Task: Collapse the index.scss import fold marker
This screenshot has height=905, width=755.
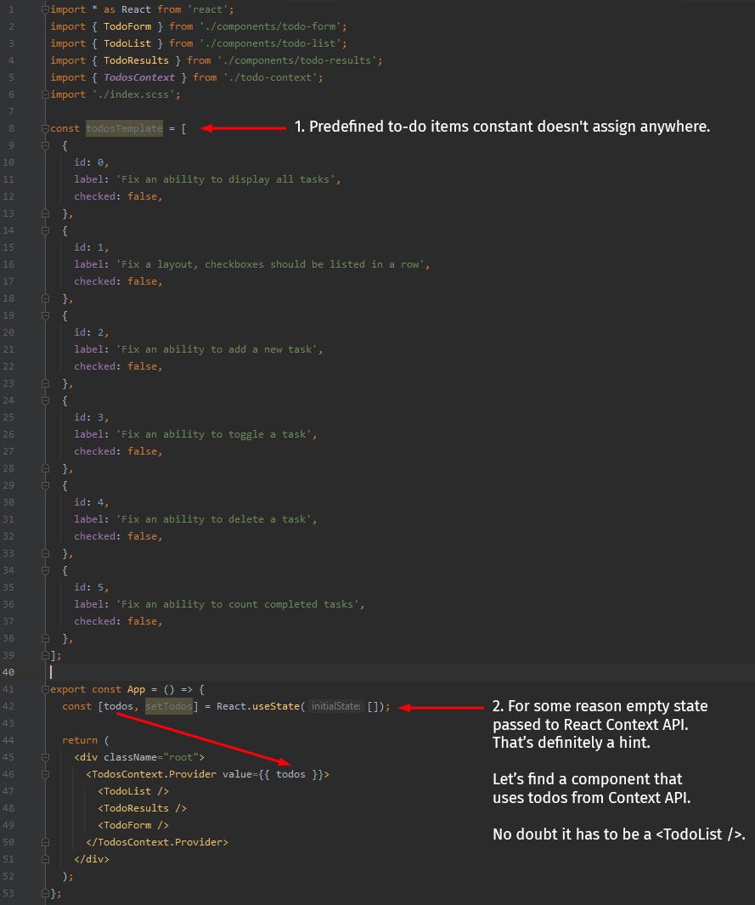Action: (x=47, y=94)
